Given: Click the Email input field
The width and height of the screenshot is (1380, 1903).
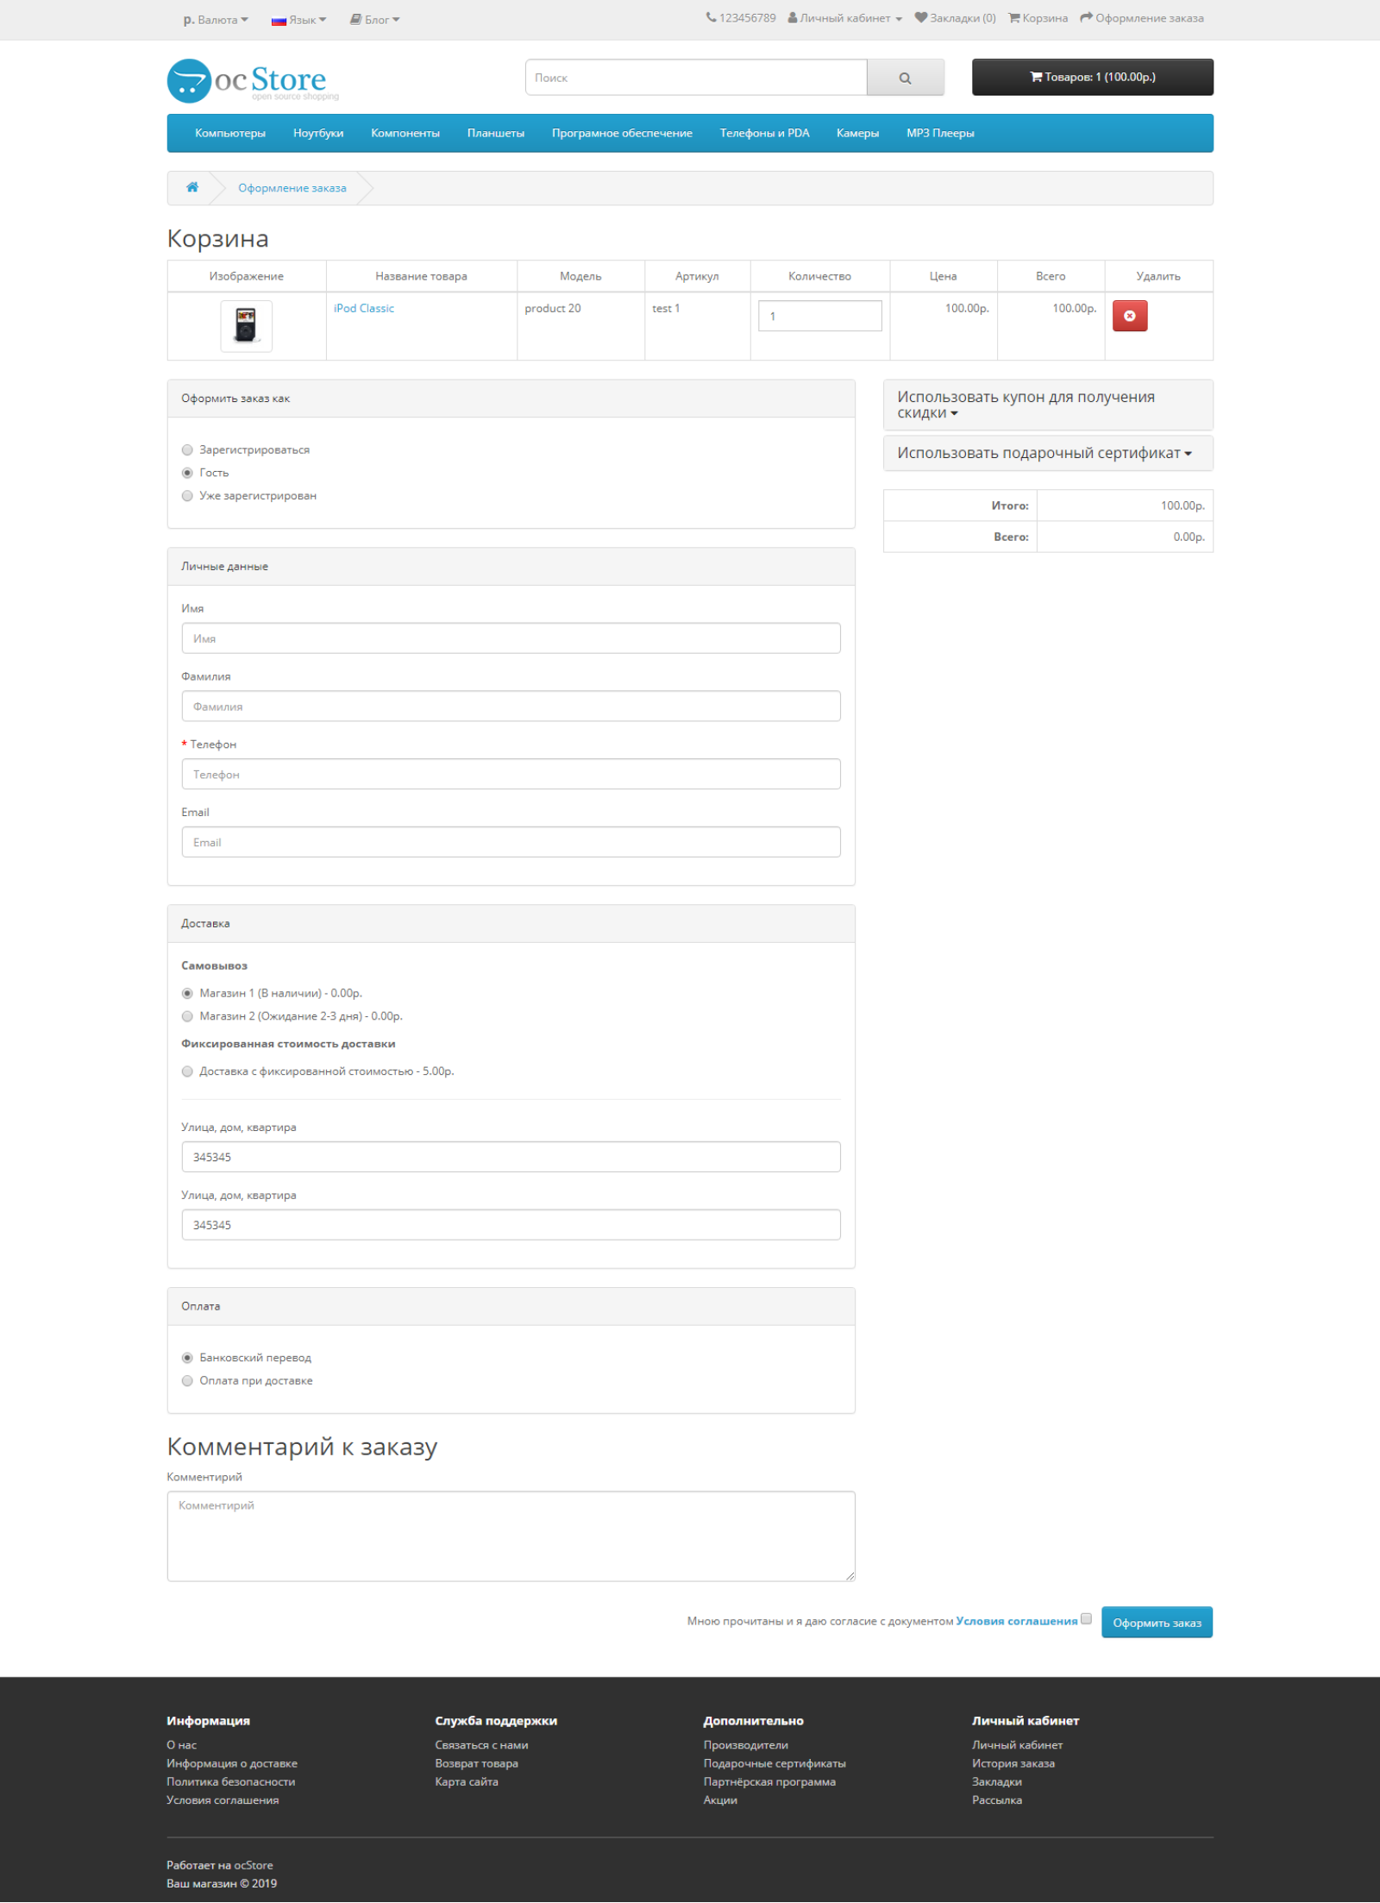Looking at the screenshot, I should pos(511,842).
